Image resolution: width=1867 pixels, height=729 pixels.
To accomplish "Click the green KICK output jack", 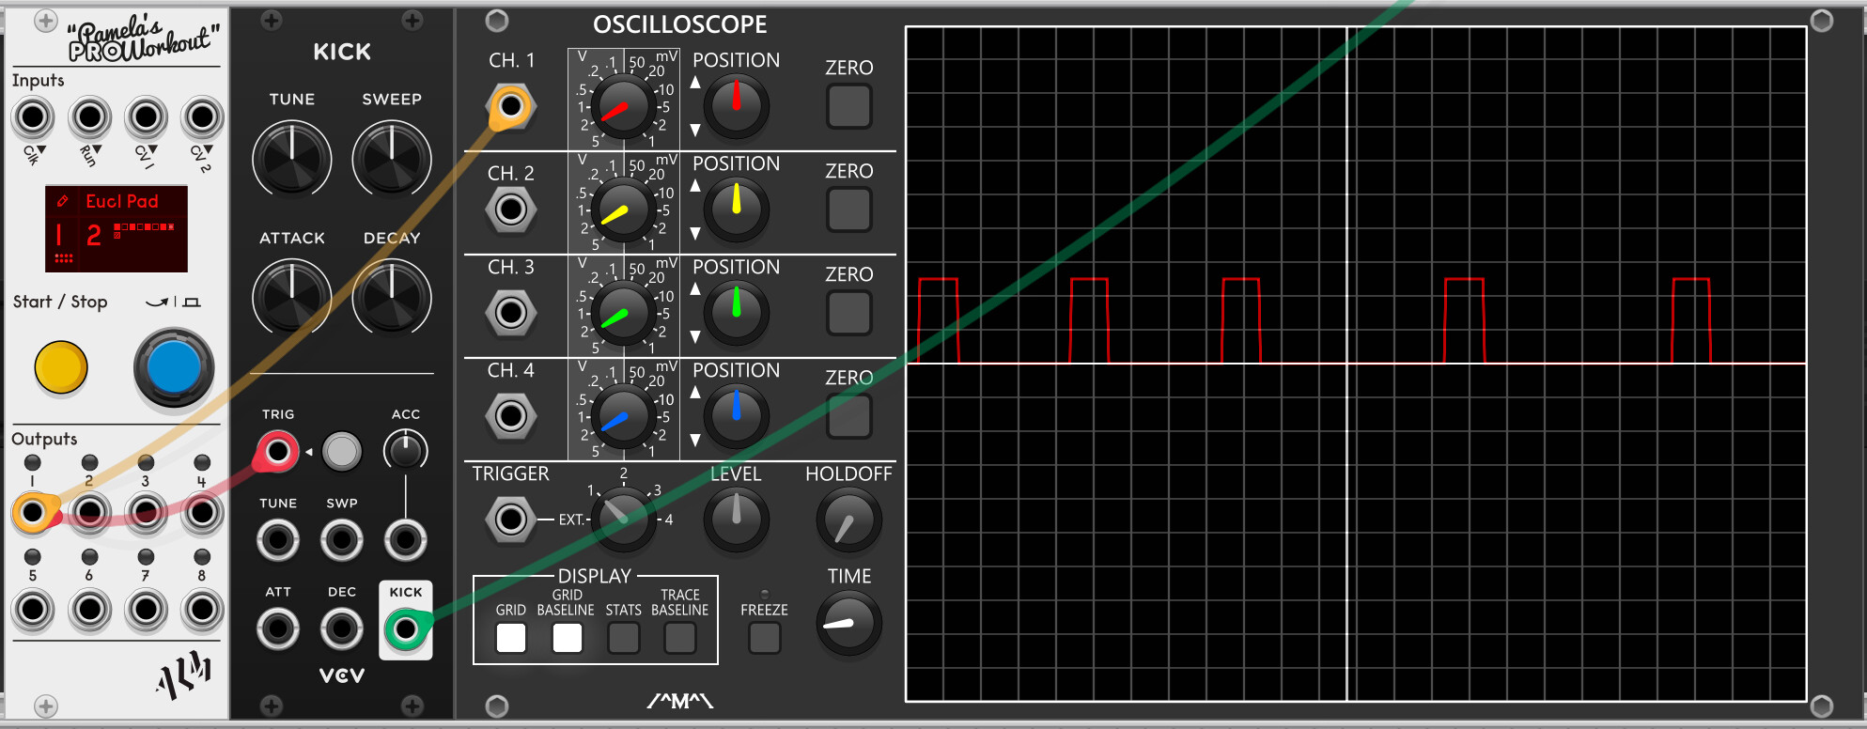I will tap(405, 629).
